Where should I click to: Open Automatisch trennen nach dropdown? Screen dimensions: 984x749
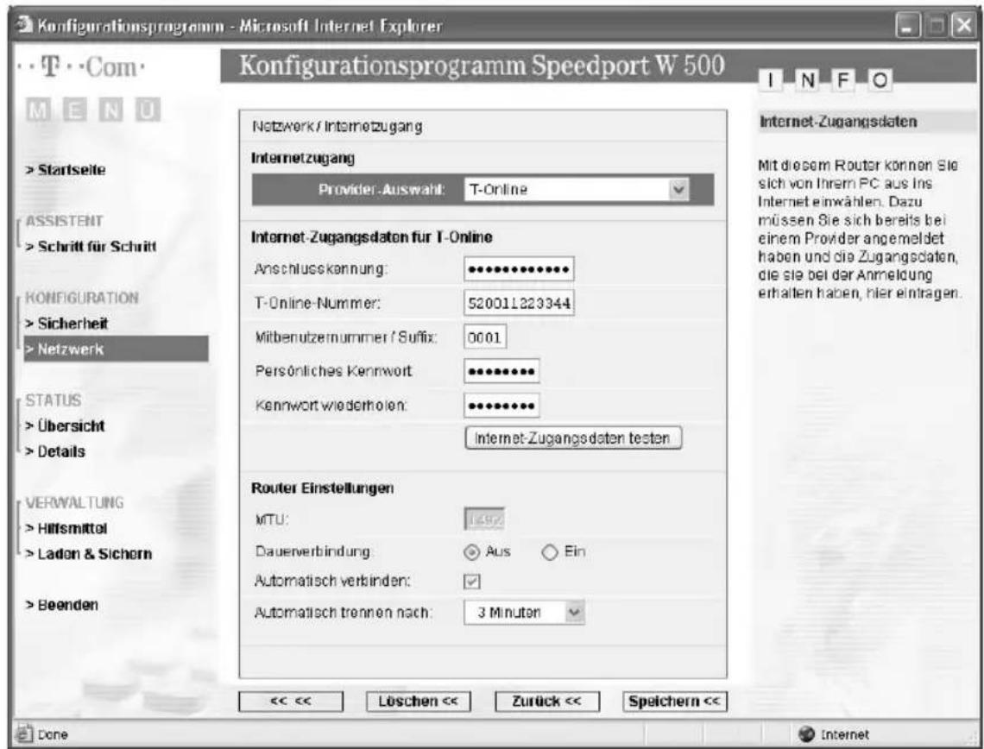[524, 613]
